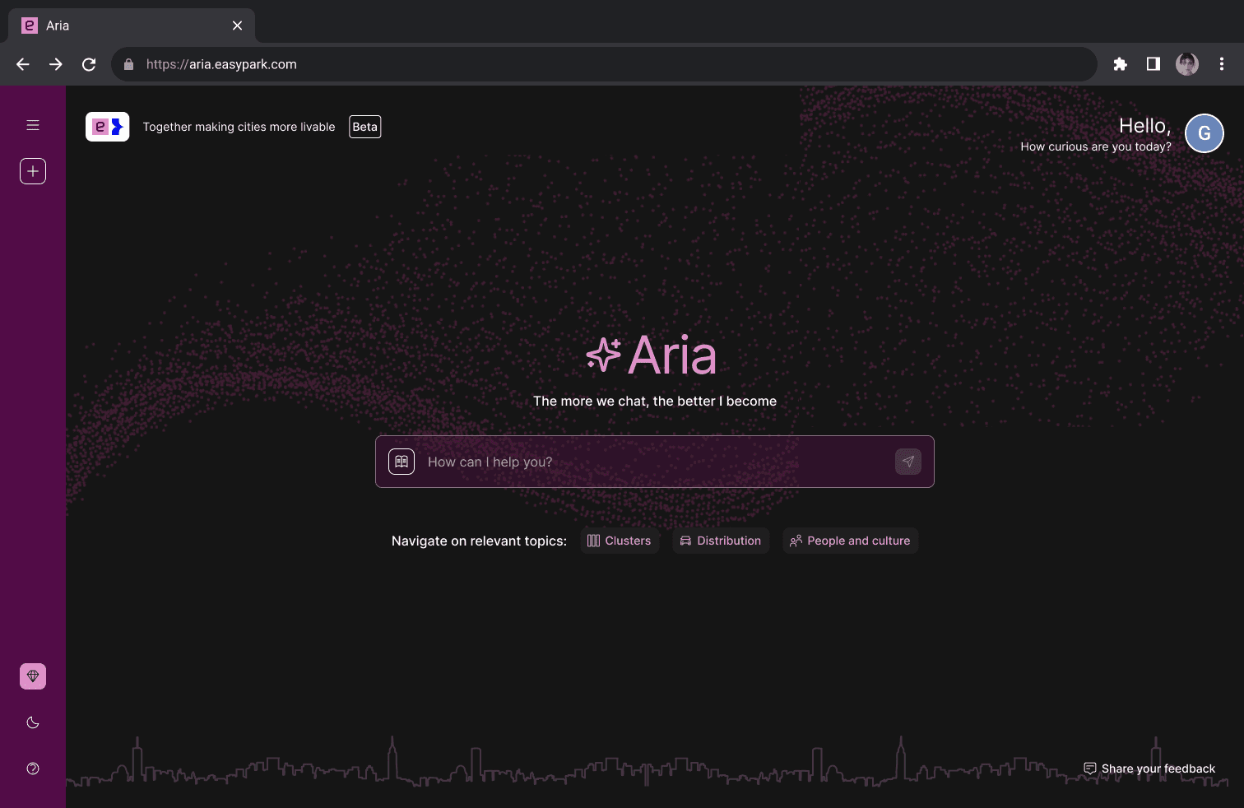Click the 'Hello,' greeting text
Screen dimensions: 1244x808
[x=1144, y=126]
